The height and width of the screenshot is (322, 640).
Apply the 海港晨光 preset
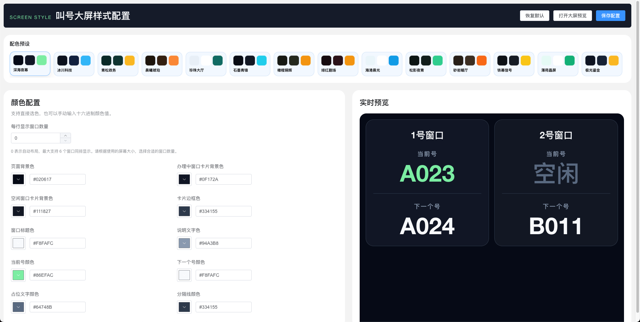point(382,64)
